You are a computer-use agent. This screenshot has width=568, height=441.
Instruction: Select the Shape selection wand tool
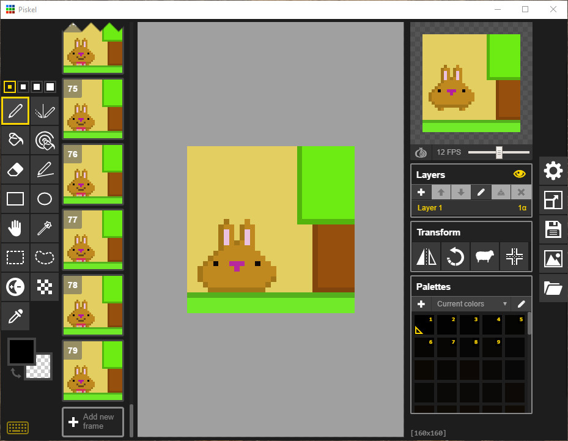45,228
